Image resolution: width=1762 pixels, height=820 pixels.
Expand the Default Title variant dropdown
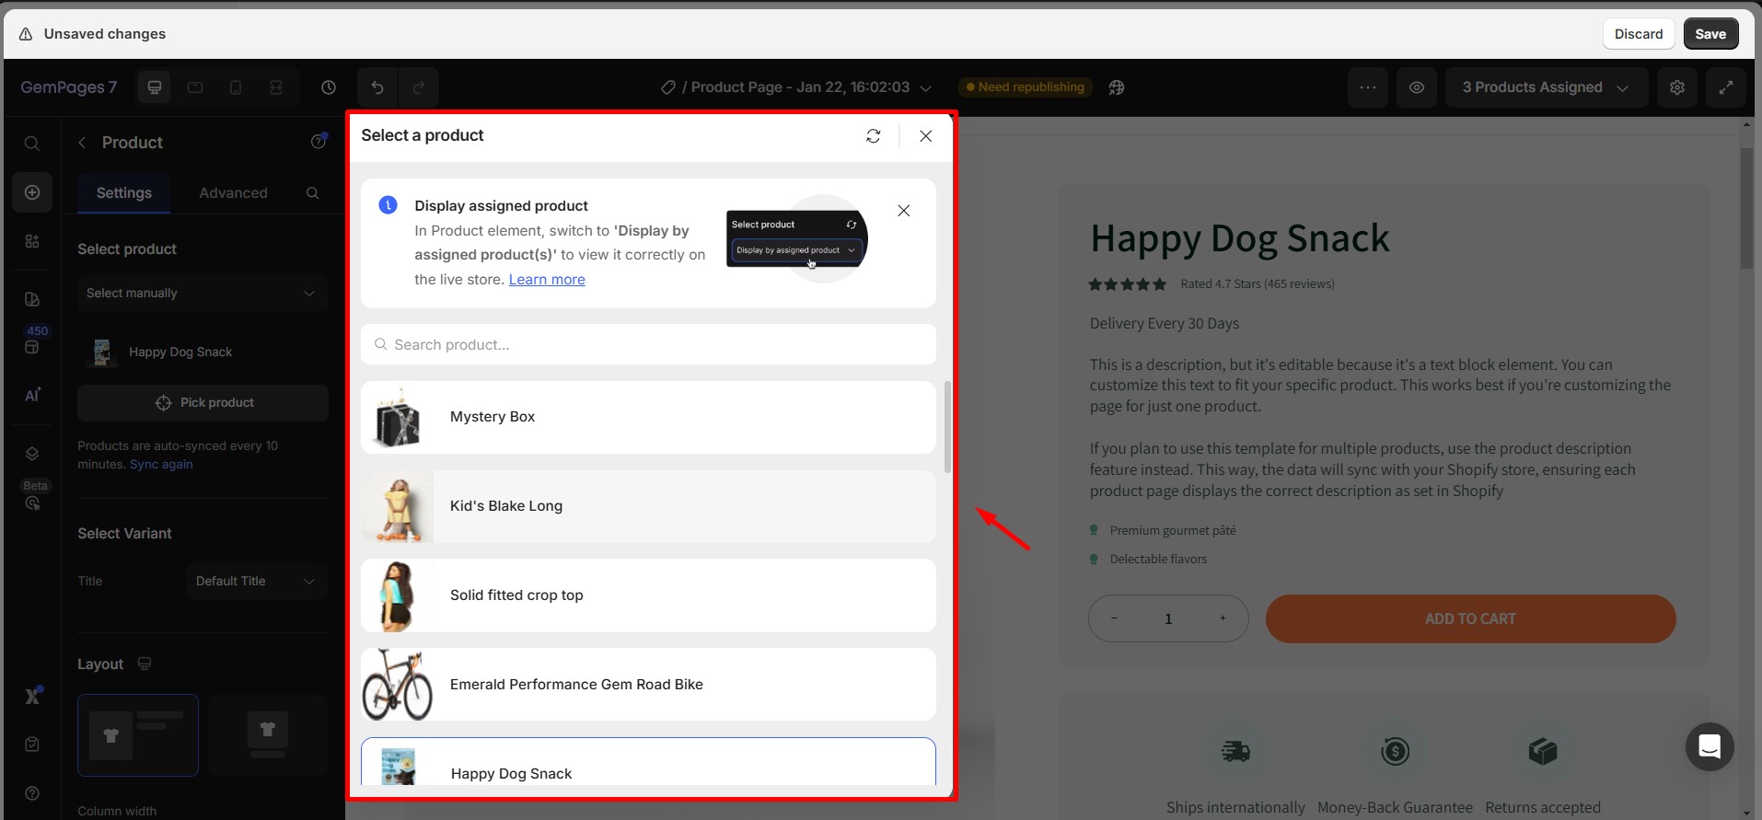coord(257,582)
